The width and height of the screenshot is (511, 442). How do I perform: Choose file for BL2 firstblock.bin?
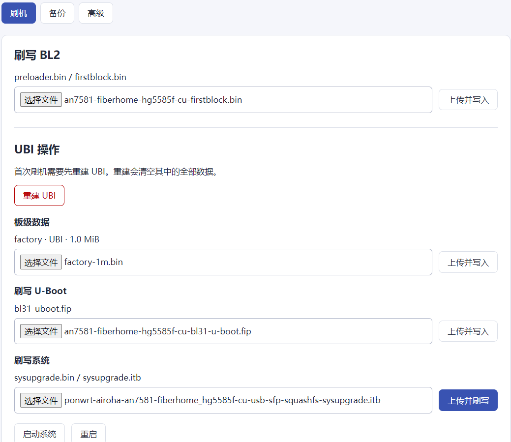tap(41, 100)
